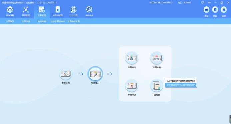Viewport: 231px width, 124px height.
Task: Click the 客服 robot button
Action: [206, 10]
